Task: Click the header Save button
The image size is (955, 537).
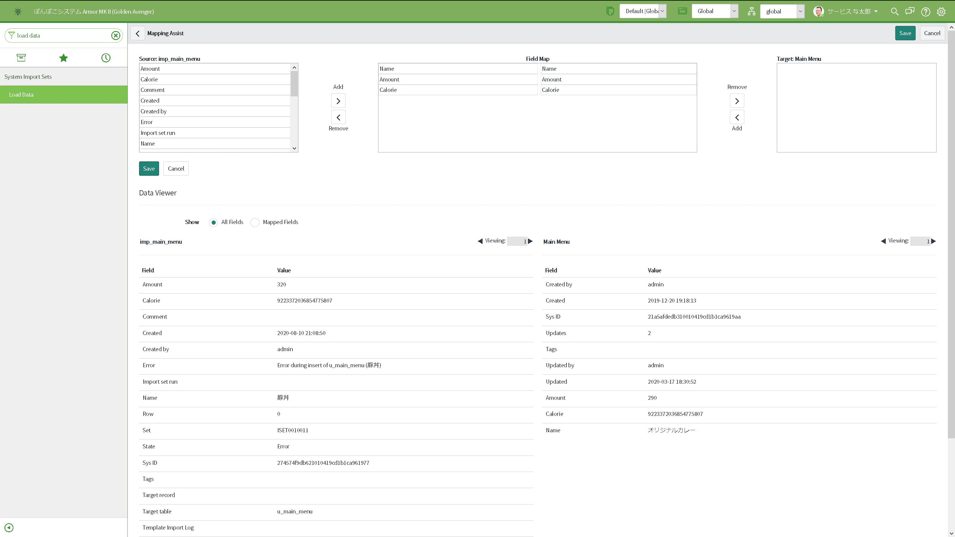Action: (905, 33)
